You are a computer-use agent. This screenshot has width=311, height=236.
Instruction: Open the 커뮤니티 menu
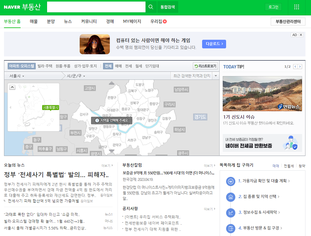coord(89,22)
